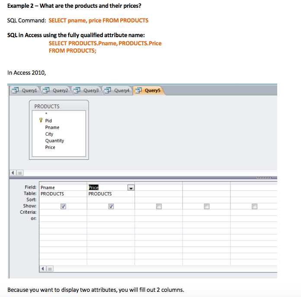This screenshot has height=297, width=301.
Task: Click PRODUCTS Table cell under Price
Action: click(111, 194)
